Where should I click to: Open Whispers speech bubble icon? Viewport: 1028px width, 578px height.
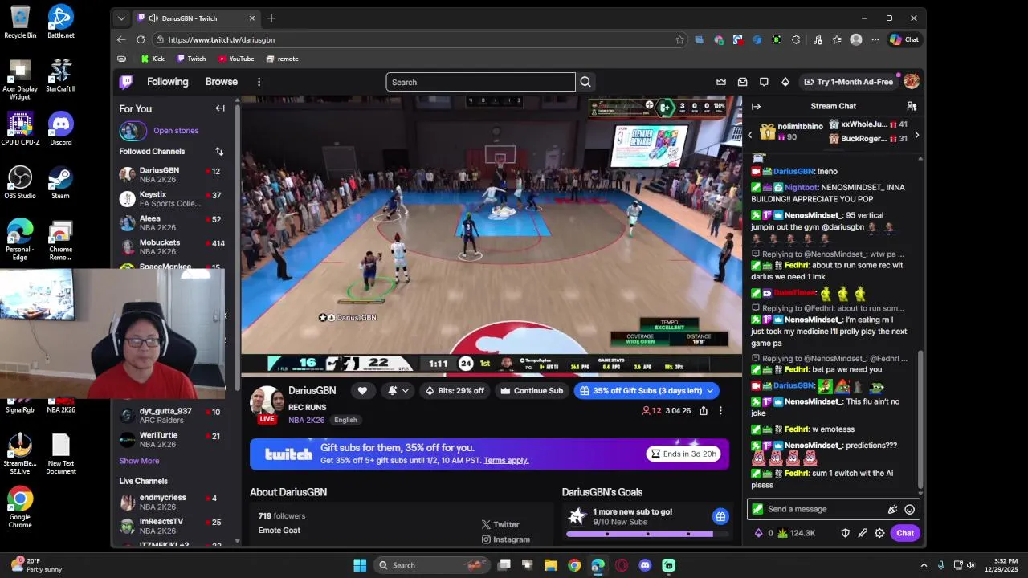764,82
